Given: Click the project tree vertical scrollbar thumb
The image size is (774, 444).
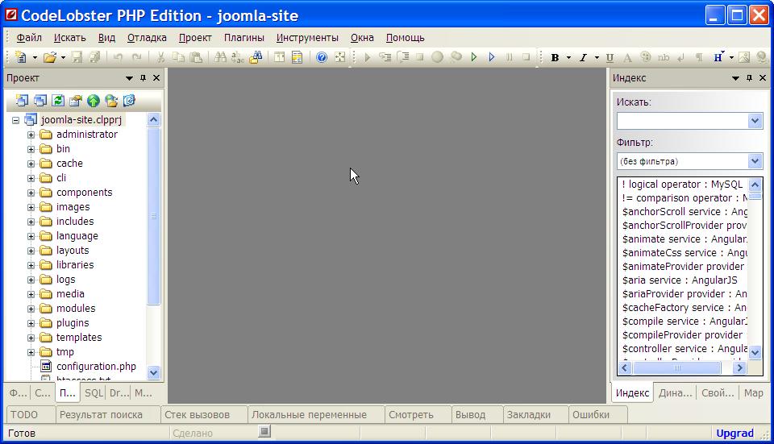Looking at the screenshot, I should tap(153, 216).
